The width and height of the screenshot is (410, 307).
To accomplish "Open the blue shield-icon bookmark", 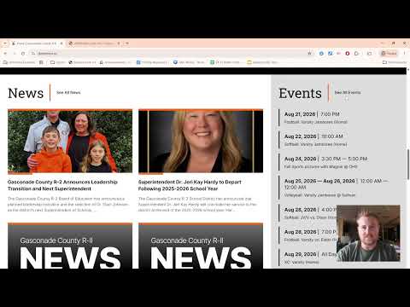I will tap(189, 62).
